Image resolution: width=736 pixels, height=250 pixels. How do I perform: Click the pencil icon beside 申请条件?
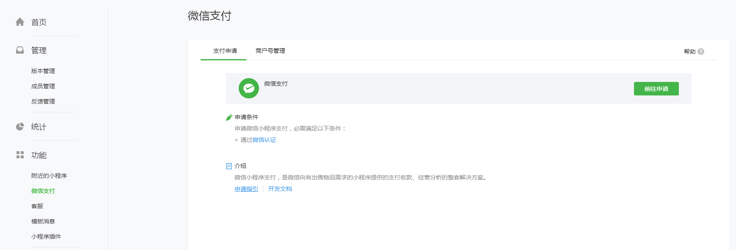click(229, 117)
